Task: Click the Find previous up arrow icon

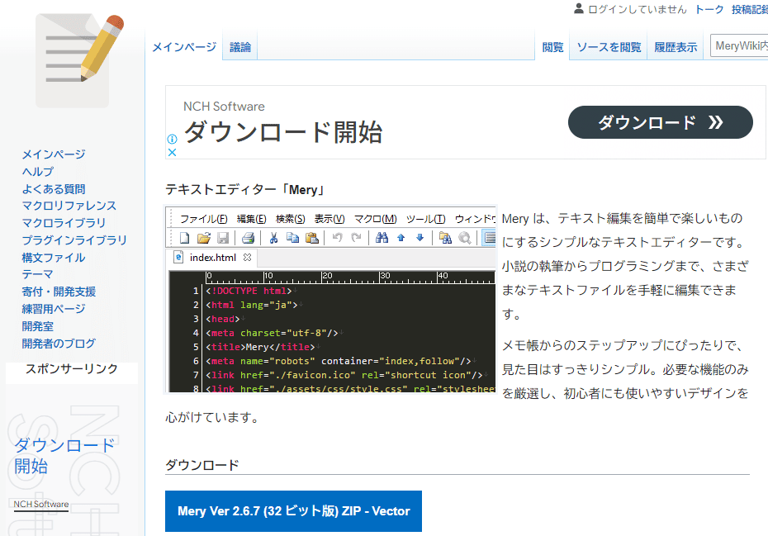Action: pos(401,238)
